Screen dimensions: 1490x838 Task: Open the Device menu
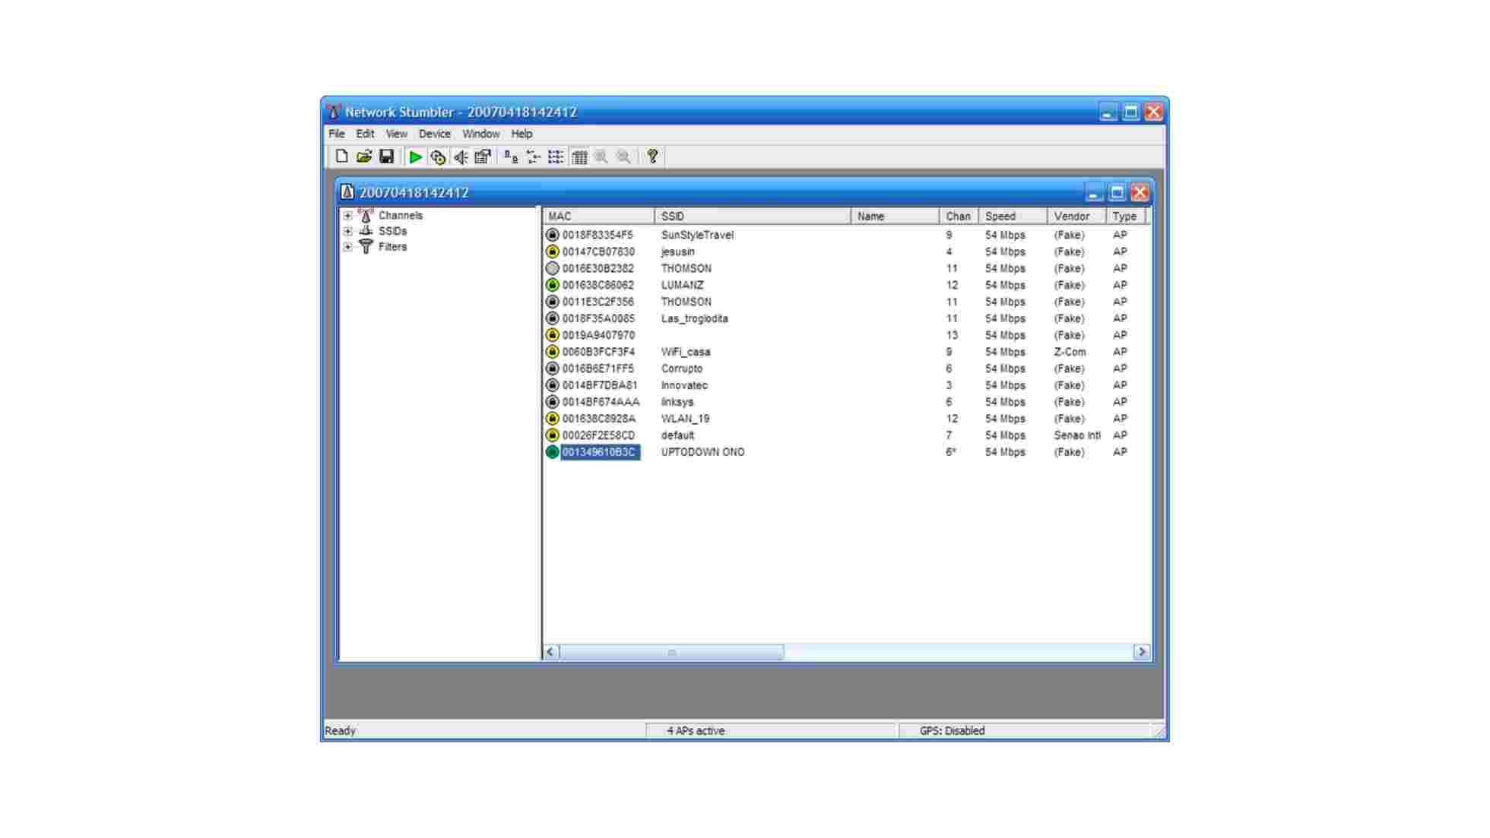tap(435, 134)
